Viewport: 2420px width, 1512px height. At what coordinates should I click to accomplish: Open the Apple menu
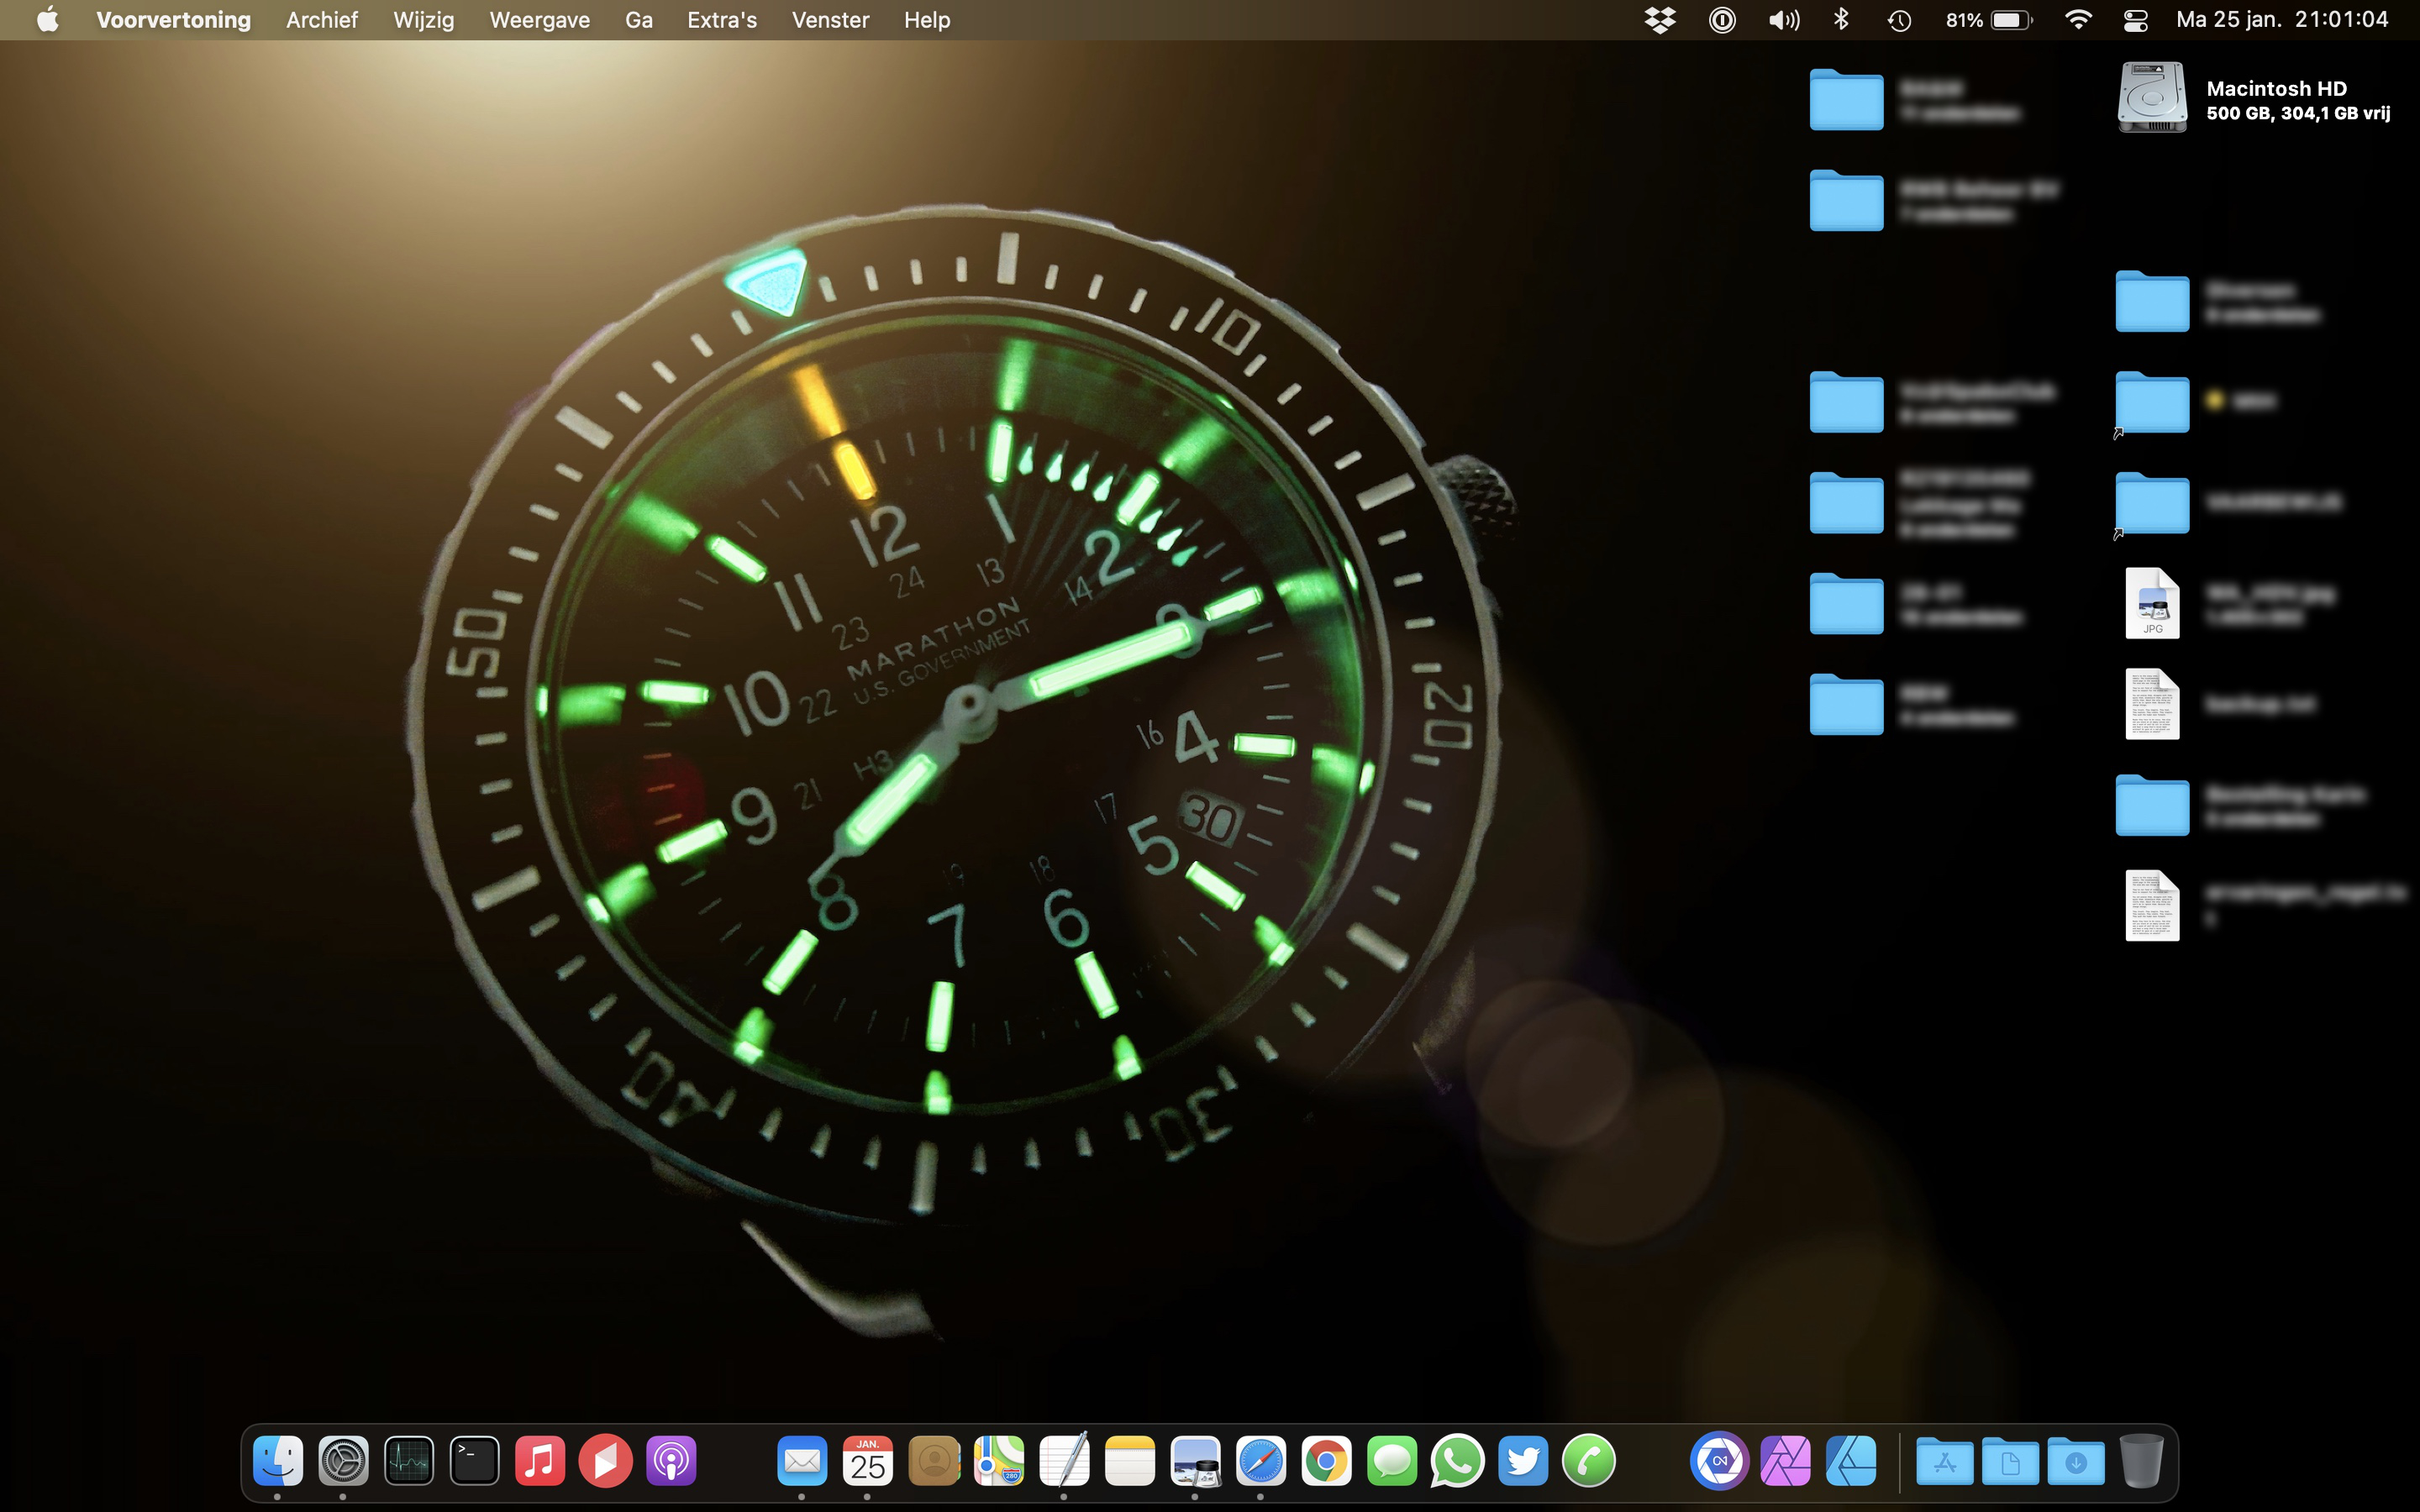[47, 20]
